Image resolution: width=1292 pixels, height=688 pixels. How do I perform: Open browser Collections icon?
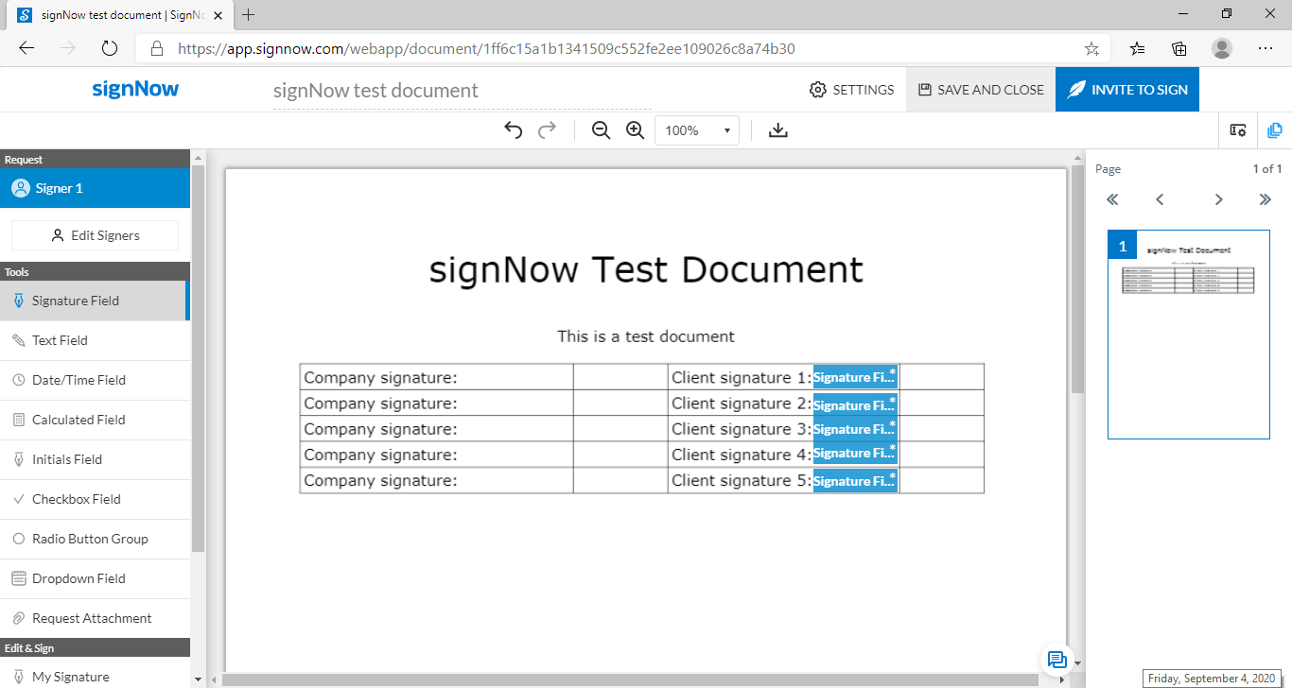click(1179, 48)
